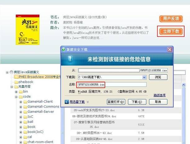Expand the bin folder node
This screenshot has width=190, height=144.
16,92
